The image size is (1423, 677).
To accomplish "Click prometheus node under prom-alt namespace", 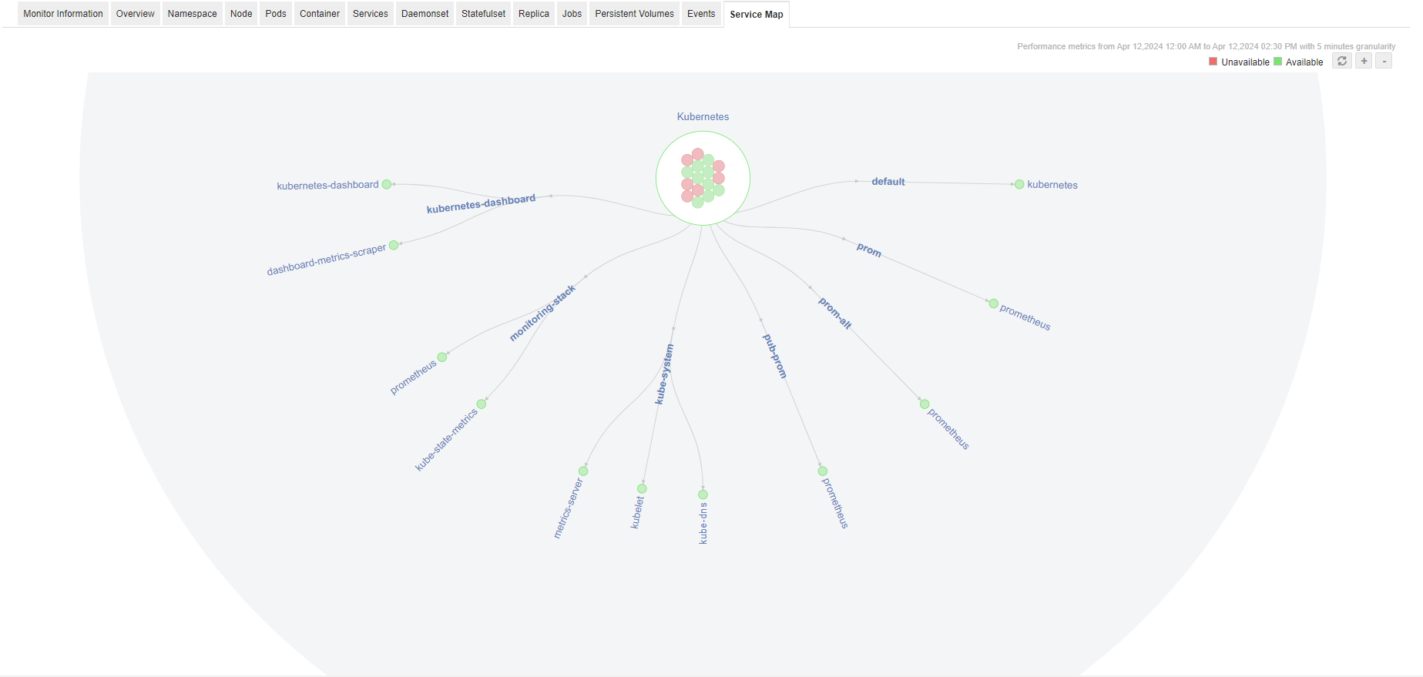I will point(925,404).
